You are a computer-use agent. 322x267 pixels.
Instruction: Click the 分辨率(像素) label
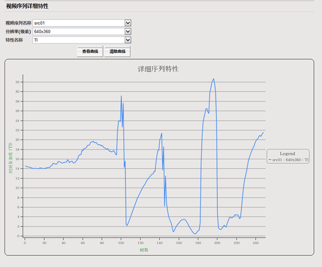pos(18,31)
